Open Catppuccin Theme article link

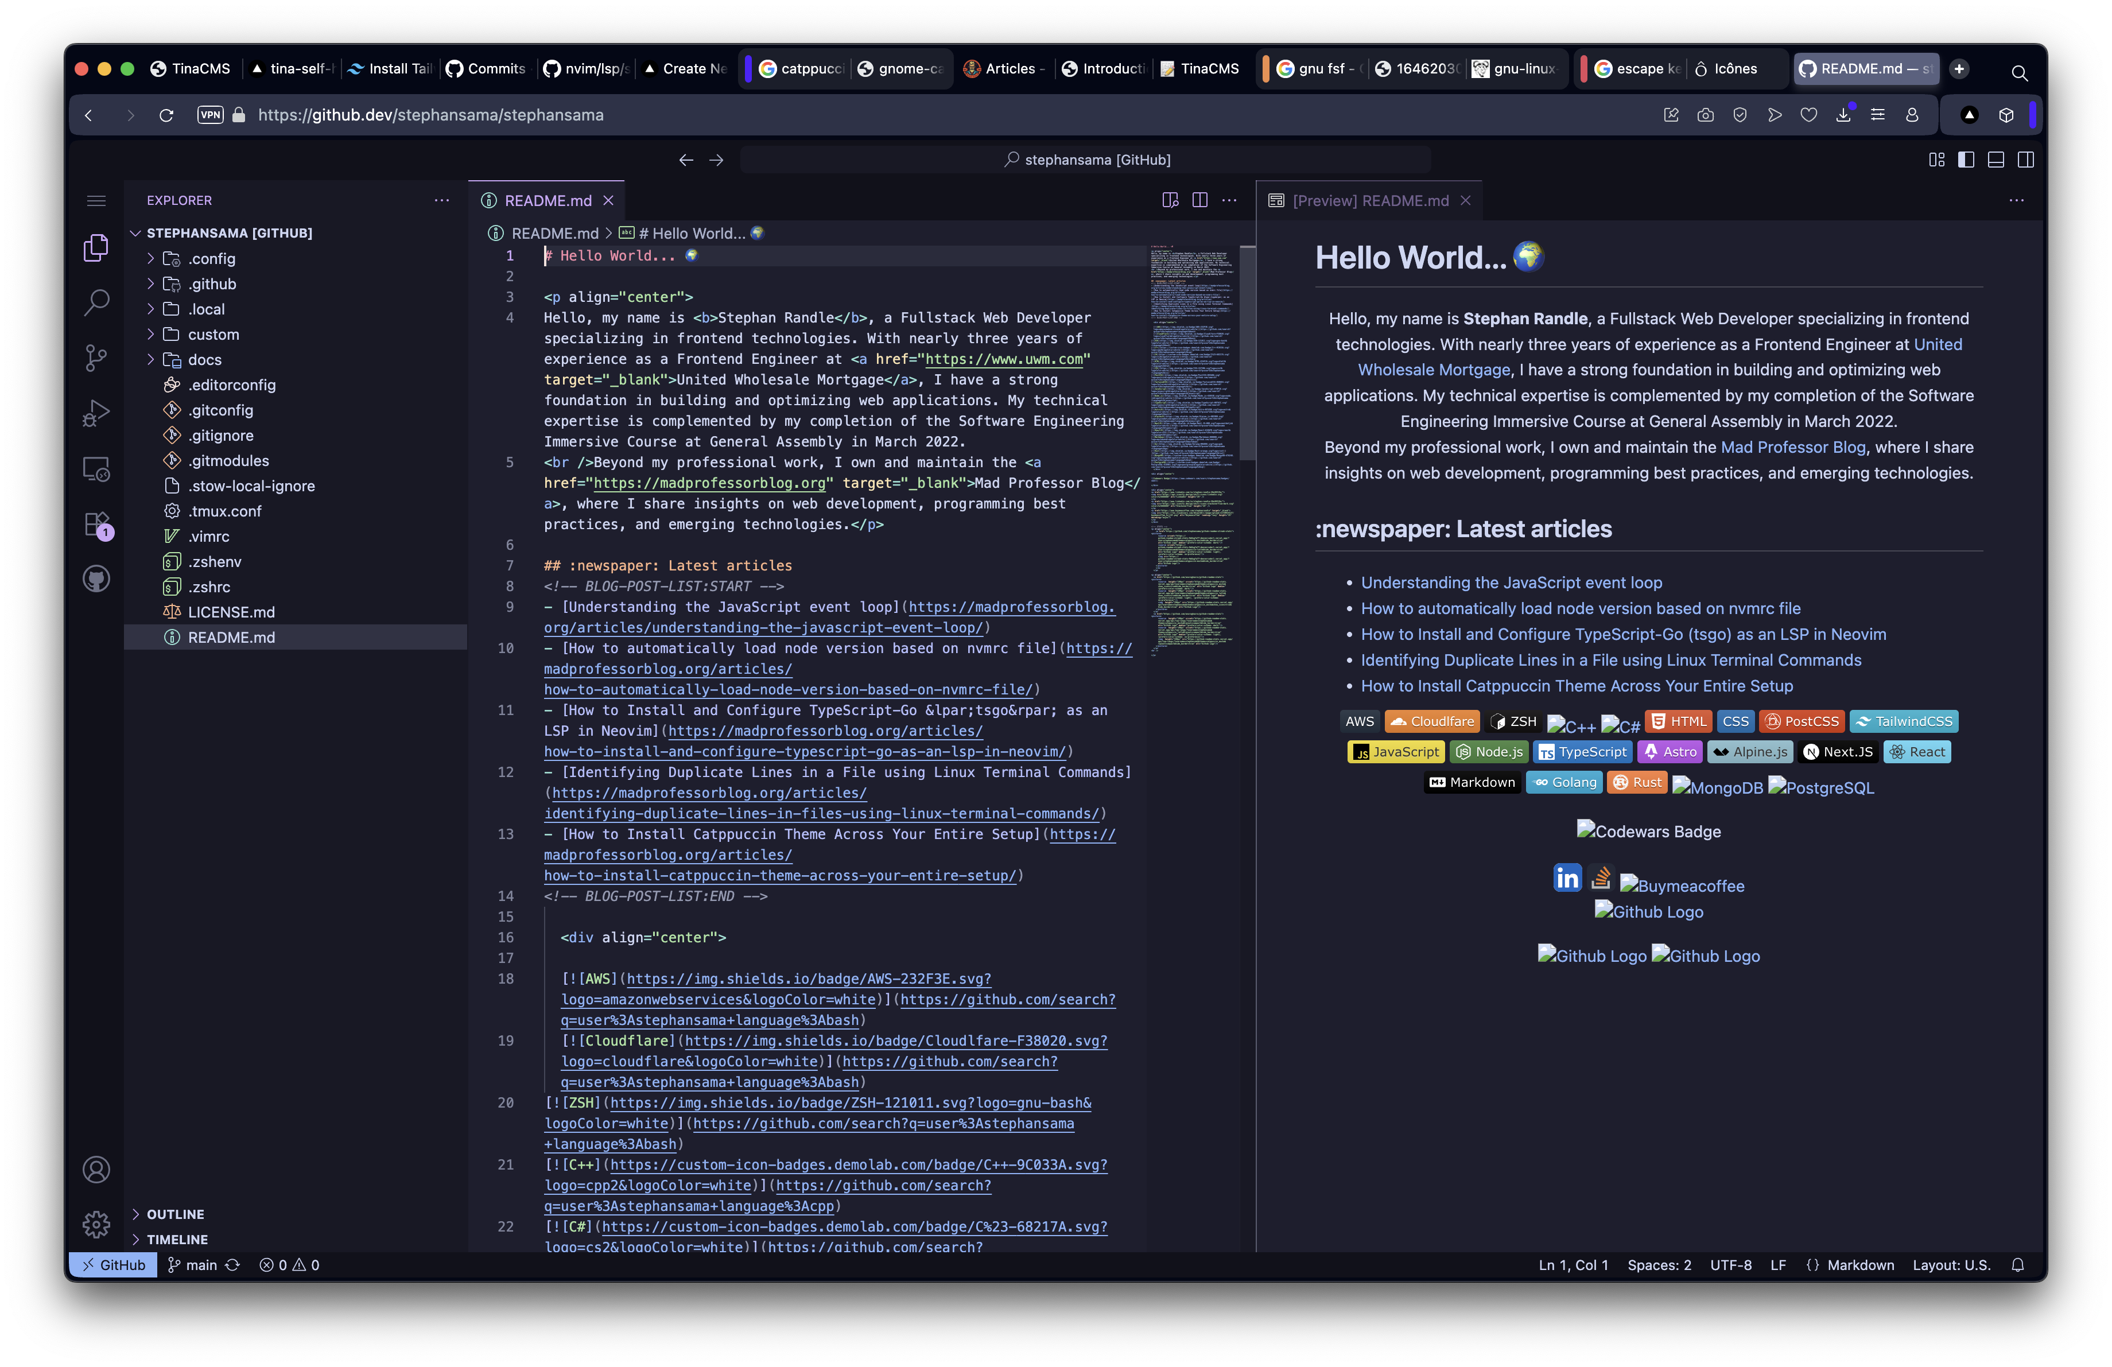(1577, 686)
